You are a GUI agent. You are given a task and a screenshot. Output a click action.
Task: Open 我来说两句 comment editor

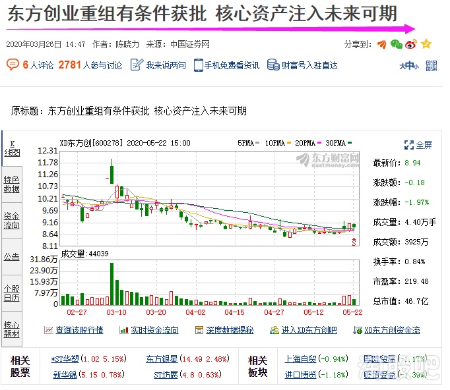point(158,65)
